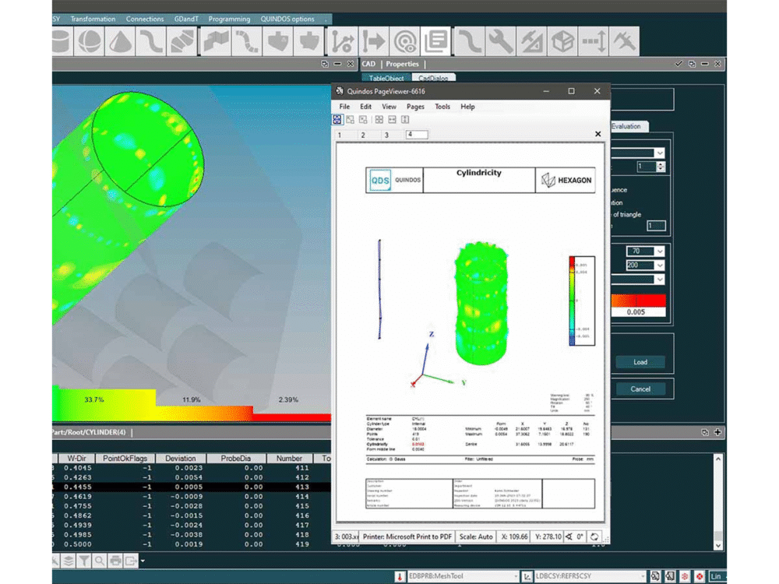Open the QUINDOS options menu

[287, 19]
